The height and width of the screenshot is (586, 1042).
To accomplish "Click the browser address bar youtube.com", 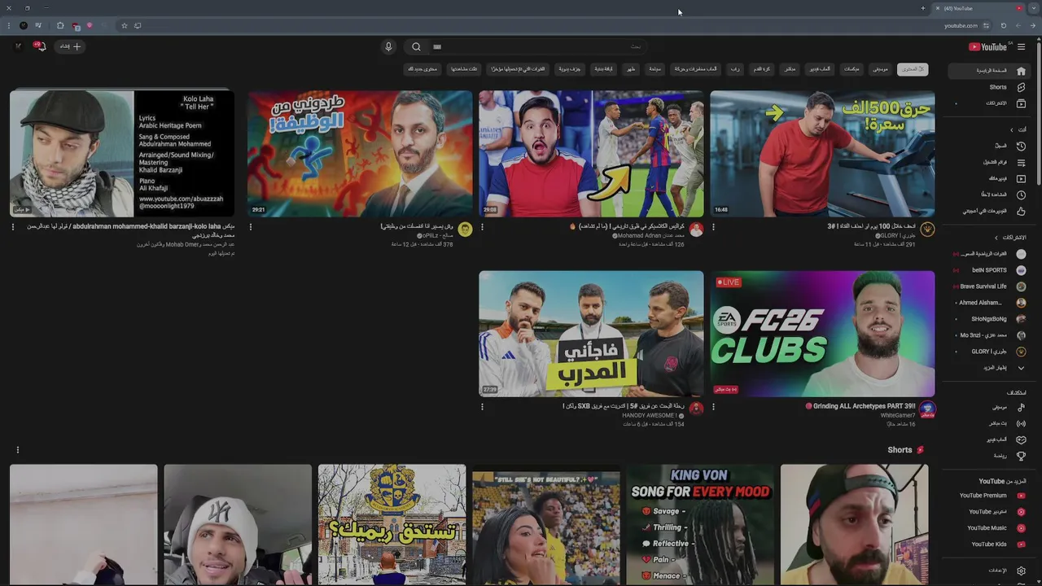I will (961, 25).
